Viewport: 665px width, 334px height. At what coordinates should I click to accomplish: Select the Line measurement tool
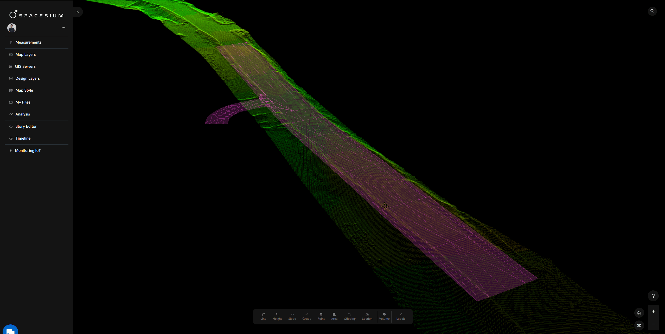(x=263, y=316)
